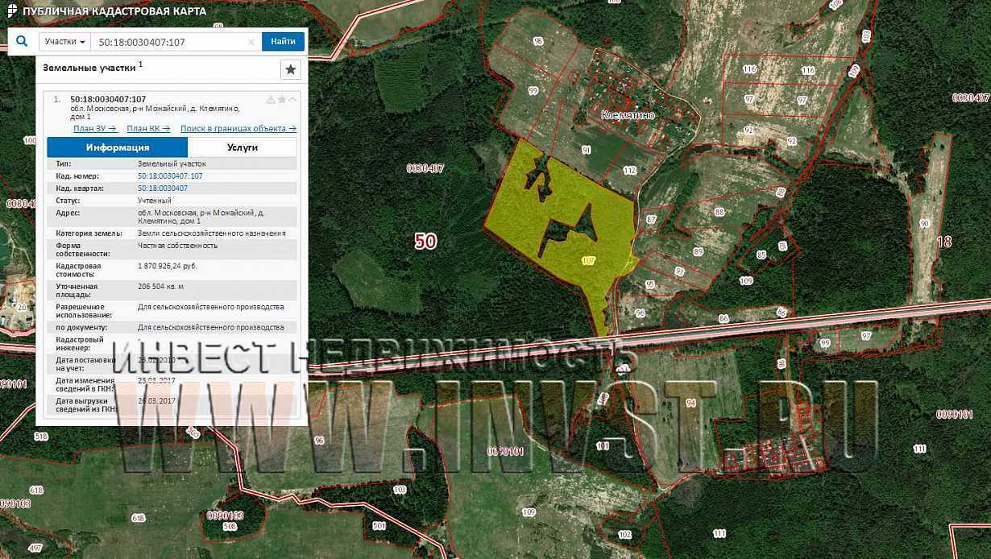The width and height of the screenshot is (991, 559).
Task: Open favorites with the star button
Action: pos(291,70)
